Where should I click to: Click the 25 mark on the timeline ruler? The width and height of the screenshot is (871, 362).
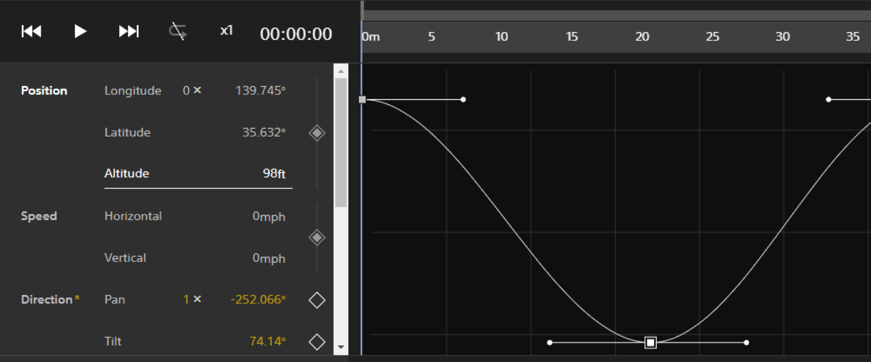point(712,37)
